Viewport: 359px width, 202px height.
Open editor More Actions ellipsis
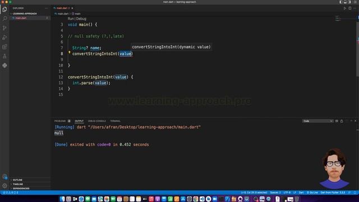tap(355, 8)
